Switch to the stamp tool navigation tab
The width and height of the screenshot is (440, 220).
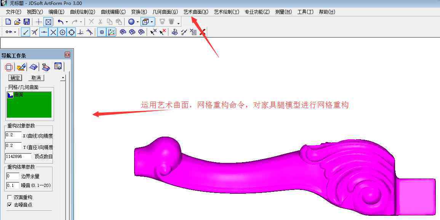(x=46, y=67)
